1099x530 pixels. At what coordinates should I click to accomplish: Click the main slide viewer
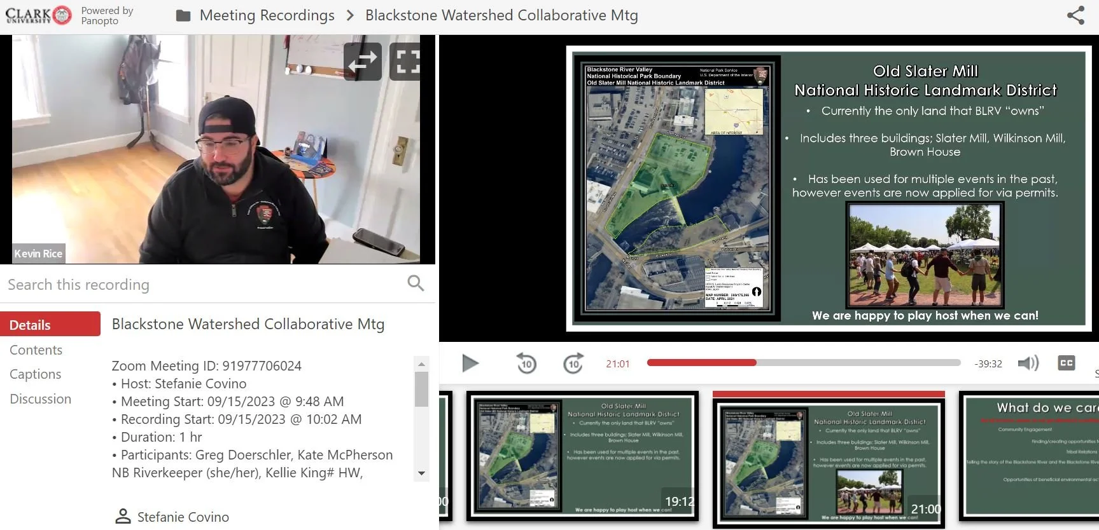829,189
